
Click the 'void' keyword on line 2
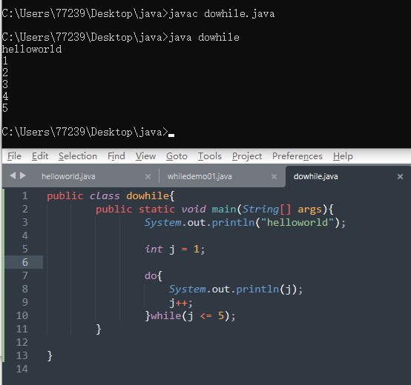[194, 210]
